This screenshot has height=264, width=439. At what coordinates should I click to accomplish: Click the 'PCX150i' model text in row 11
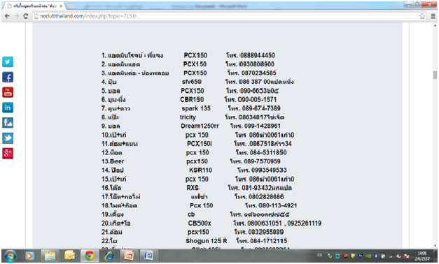coord(200,144)
